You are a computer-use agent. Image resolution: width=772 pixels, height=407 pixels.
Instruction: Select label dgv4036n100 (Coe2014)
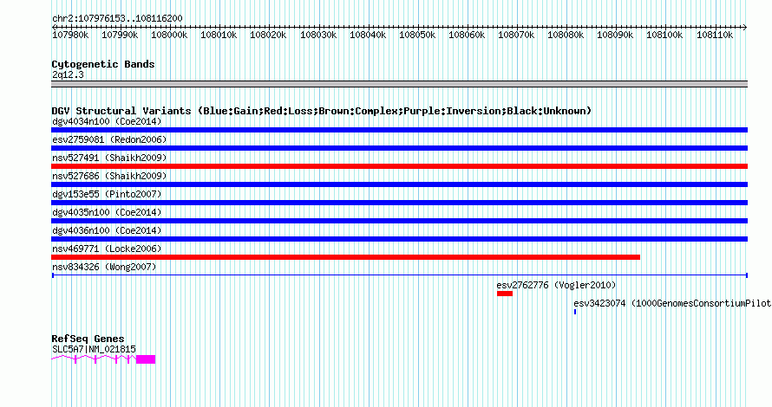coord(107,230)
